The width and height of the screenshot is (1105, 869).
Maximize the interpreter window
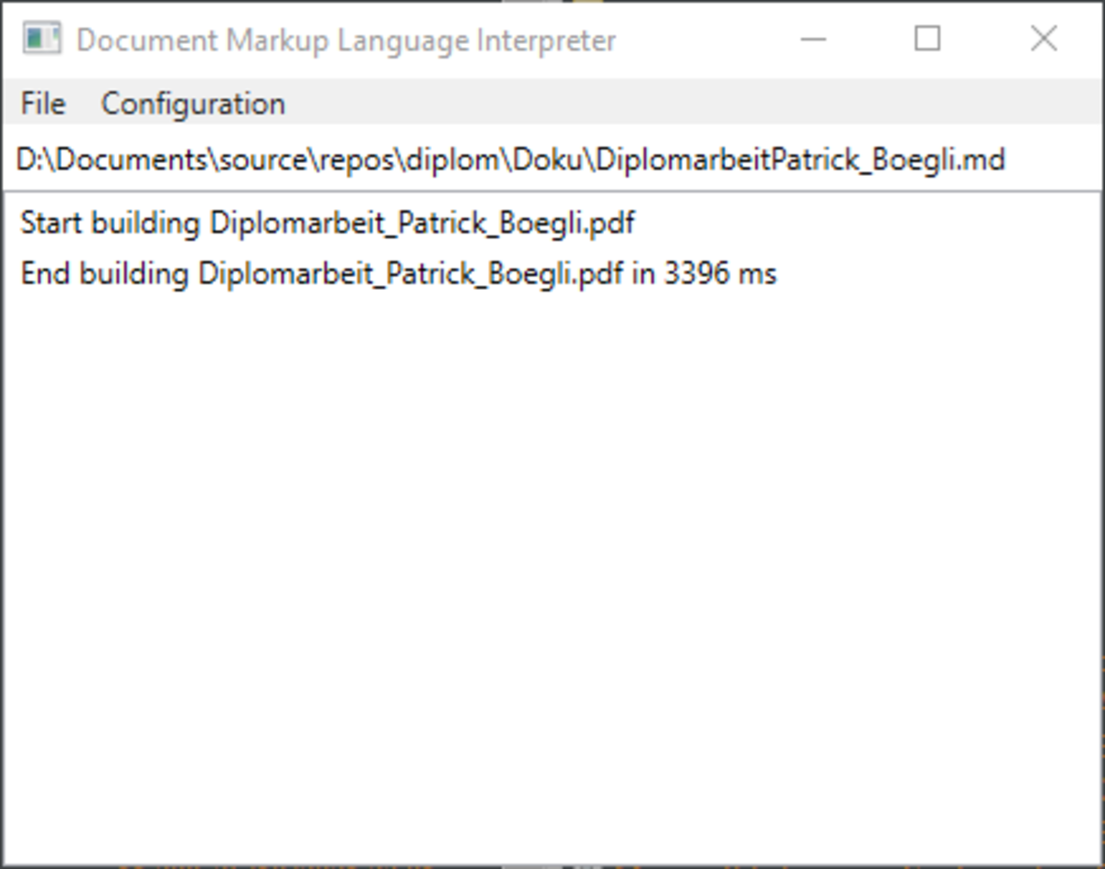927,40
